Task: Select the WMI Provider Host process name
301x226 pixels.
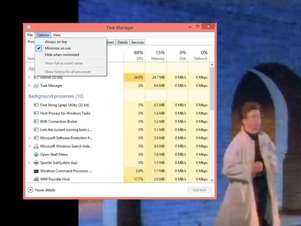Action: [55, 179]
